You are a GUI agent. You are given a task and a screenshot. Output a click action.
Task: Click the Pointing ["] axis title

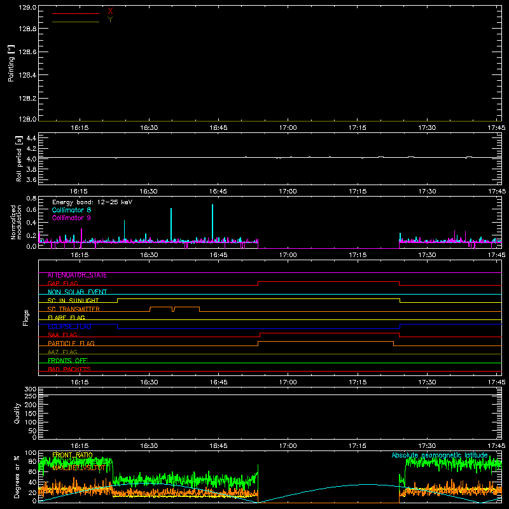coord(11,64)
